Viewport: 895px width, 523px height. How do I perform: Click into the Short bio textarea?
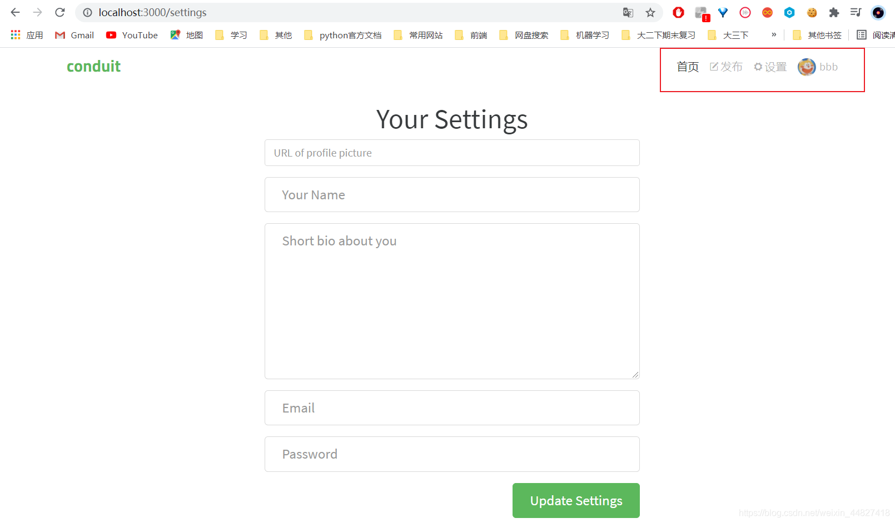pos(452,301)
